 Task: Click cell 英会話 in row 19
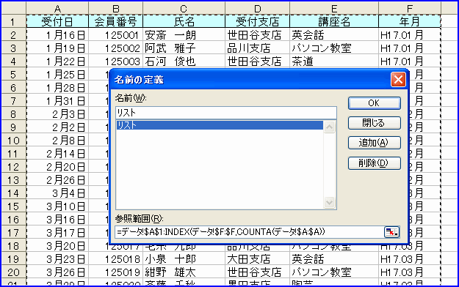tap(334, 259)
